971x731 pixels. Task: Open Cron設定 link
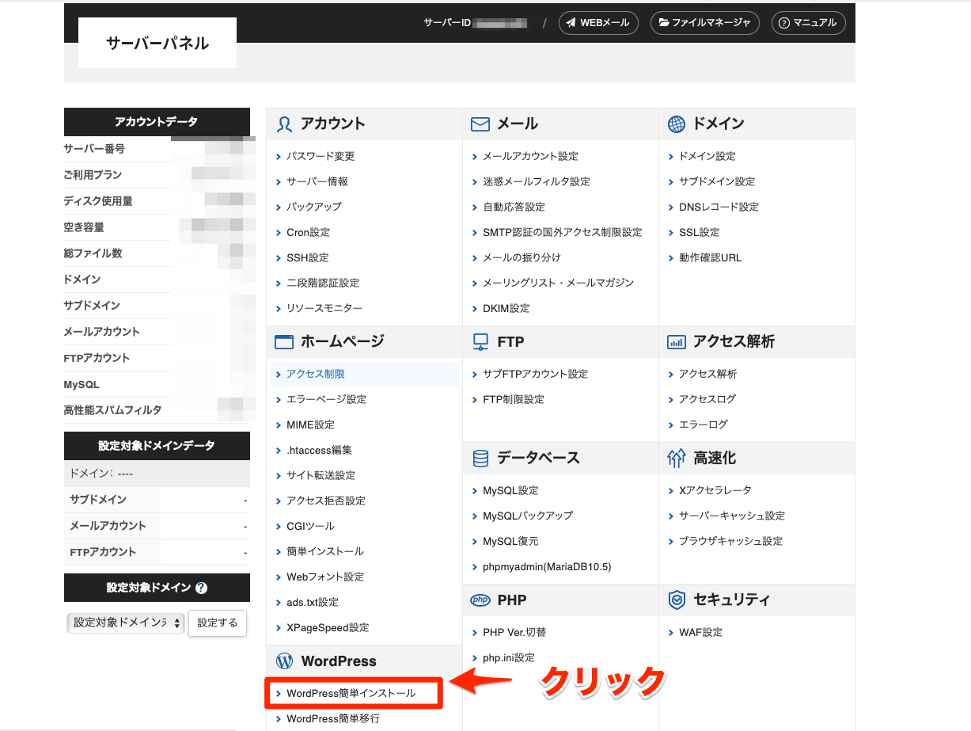[x=309, y=232]
